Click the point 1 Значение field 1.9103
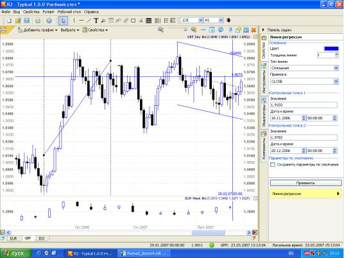 [x=304, y=105]
